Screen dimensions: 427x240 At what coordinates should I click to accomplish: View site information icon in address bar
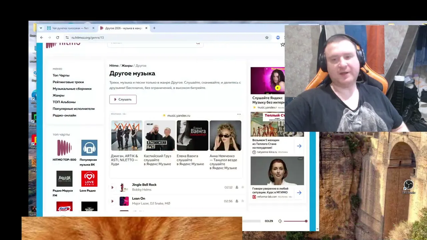click(67, 38)
